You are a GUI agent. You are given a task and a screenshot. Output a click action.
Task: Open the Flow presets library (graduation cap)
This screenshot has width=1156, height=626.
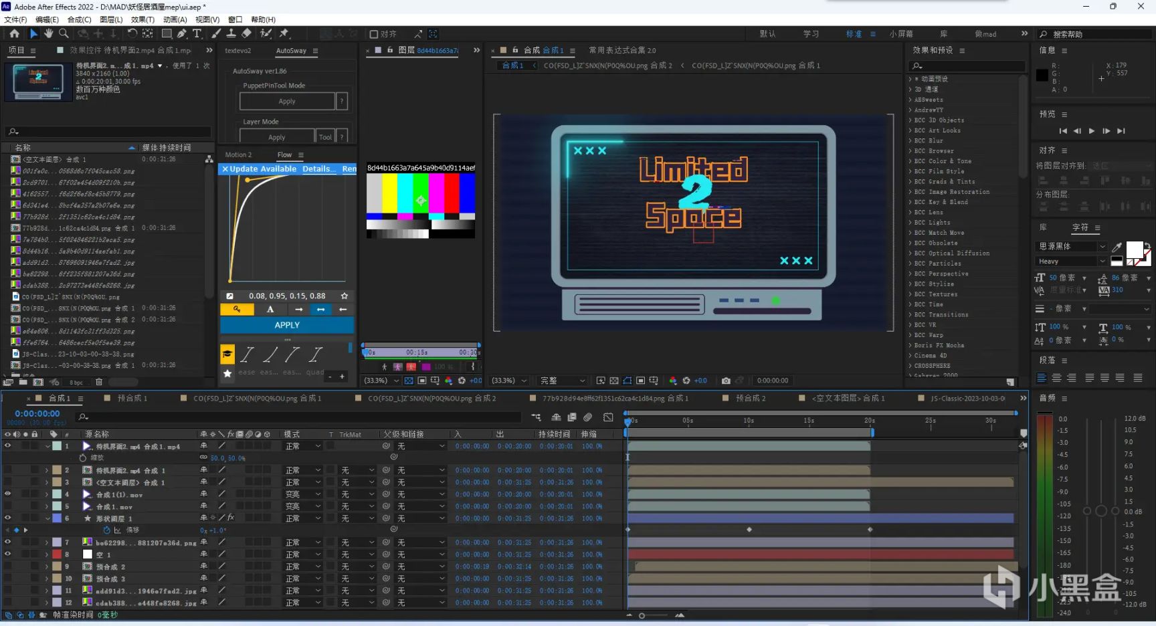(x=227, y=354)
